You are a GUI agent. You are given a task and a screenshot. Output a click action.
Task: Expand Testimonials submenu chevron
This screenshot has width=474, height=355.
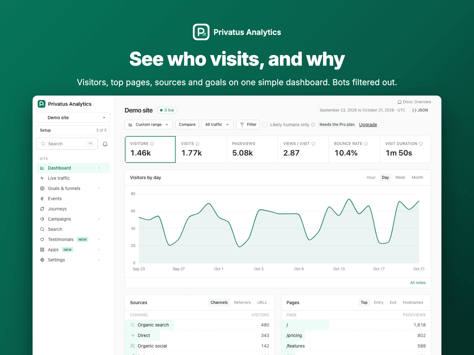click(x=99, y=239)
